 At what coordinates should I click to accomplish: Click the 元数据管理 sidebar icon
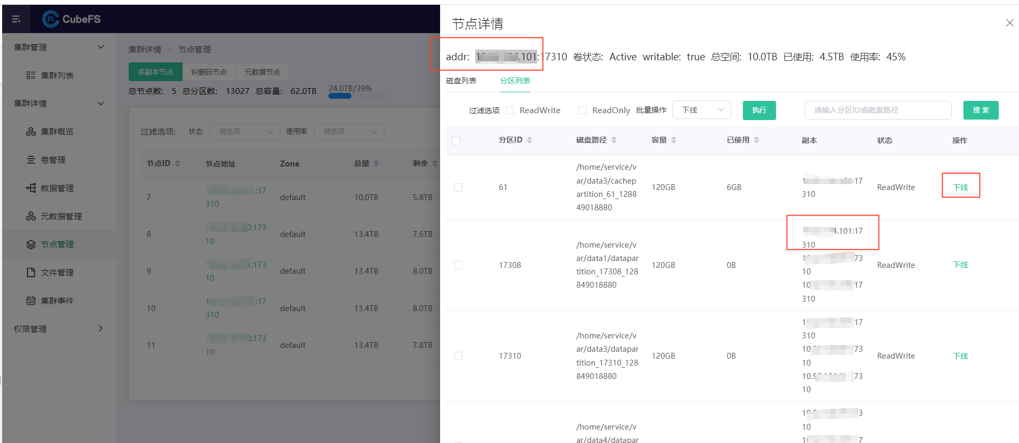point(31,216)
